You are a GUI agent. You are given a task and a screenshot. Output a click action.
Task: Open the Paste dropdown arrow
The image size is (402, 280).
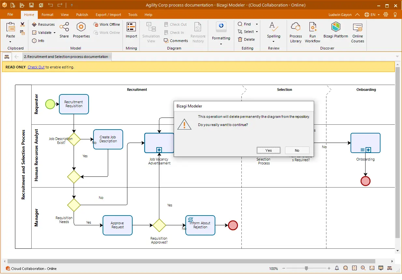point(10,42)
